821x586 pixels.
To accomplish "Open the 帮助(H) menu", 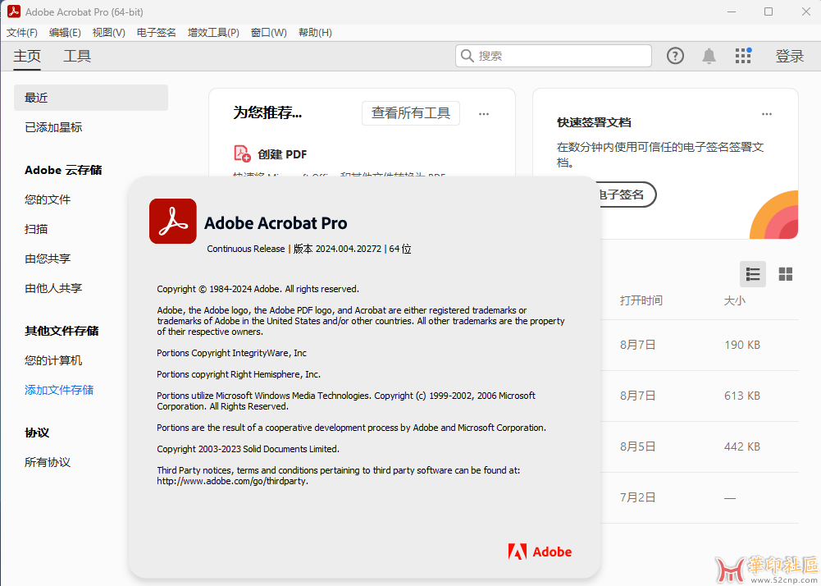I will (x=315, y=33).
